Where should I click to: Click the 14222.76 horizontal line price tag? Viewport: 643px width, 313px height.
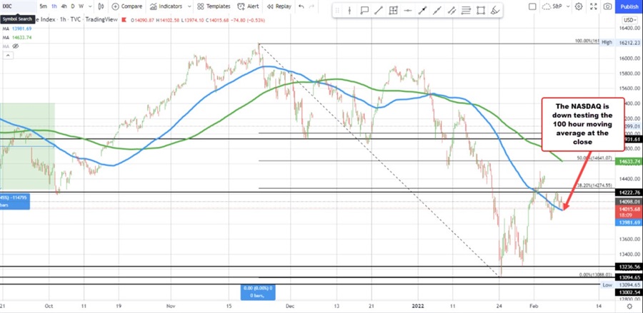coord(629,192)
